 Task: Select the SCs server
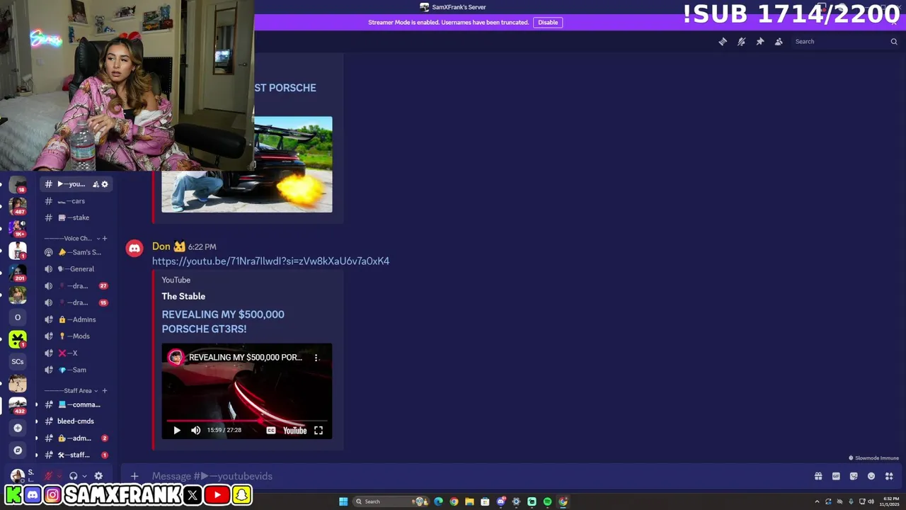[x=18, y=362]
